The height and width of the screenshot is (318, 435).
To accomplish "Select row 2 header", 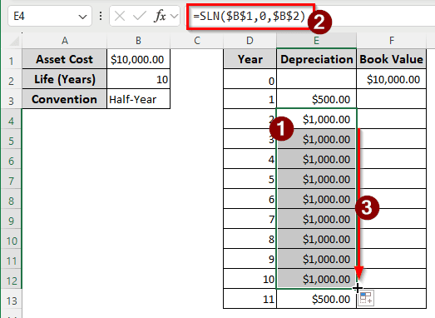I will point(11,79).
